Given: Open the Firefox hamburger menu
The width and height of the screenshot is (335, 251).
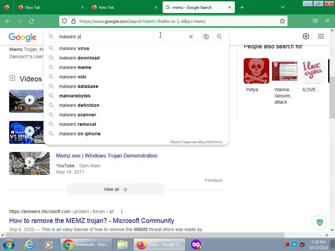Looking at the screenshot, I should [327, 21].
